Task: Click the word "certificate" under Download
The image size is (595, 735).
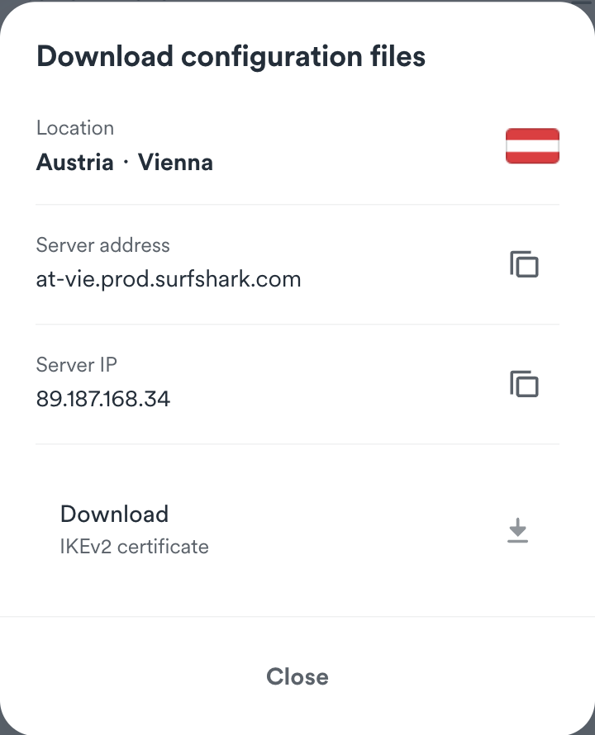Action: coord(163,546)
